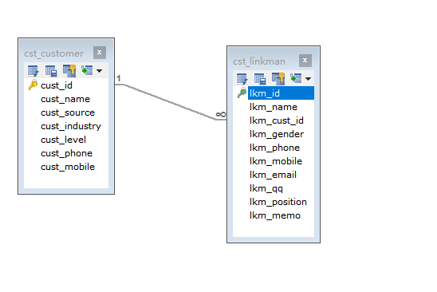437x292 pixels.
Task: Click the table-with-calculator icon in cst_linkman
Action: click(260, 79)
